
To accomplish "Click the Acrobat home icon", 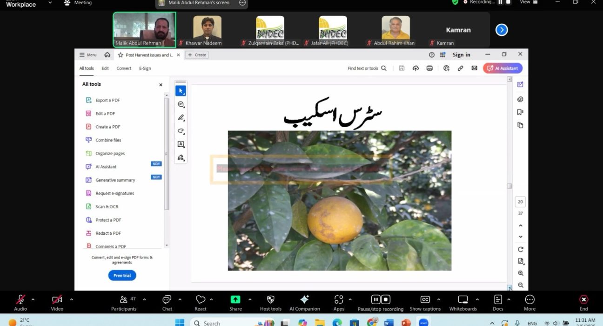I will (x=107, y=55).
